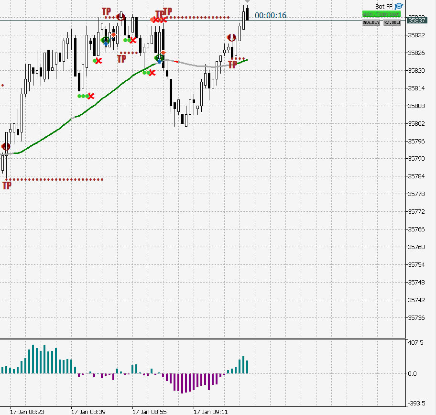Toggle the green Выкл.Торговл trading button
Viewport: 436px width, 415px height.
[x=381, y=14]
